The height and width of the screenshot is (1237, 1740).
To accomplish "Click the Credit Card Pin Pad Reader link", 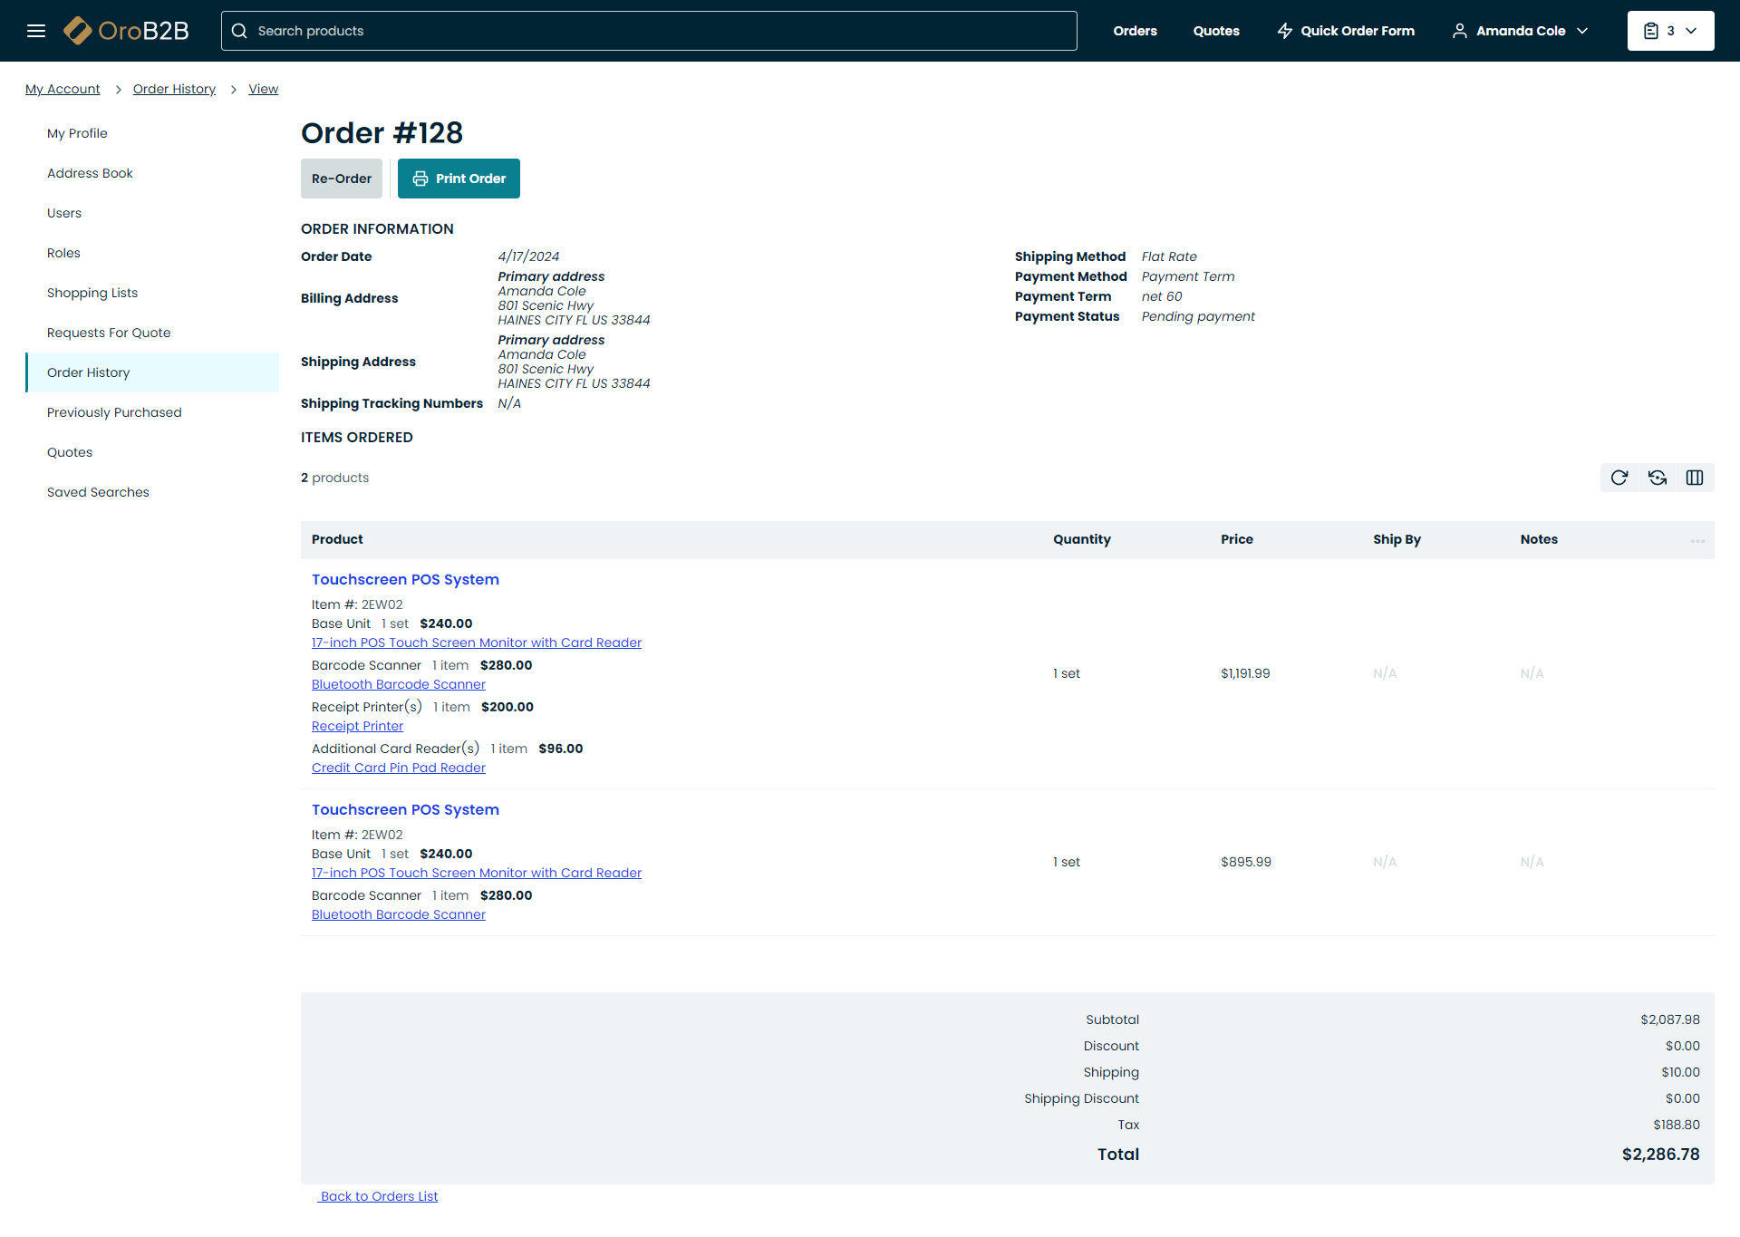I will 399,768.
